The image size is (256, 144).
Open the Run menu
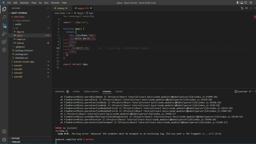pyautogui.click(x=46, y=3)
